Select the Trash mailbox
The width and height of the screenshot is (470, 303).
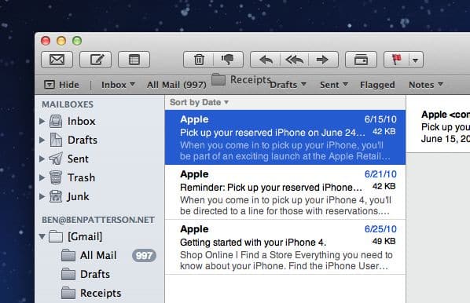point(100,177)
